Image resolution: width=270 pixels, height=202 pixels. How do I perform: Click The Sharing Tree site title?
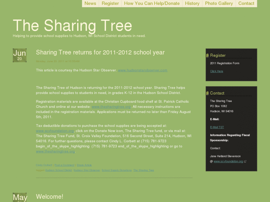coord(72,26)
